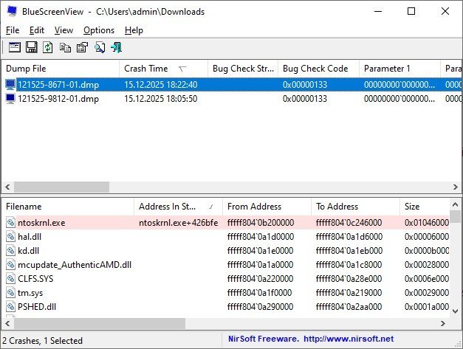
Task: Click the BlueScreenView title bar app icon
Action: [x=12, y=12]
